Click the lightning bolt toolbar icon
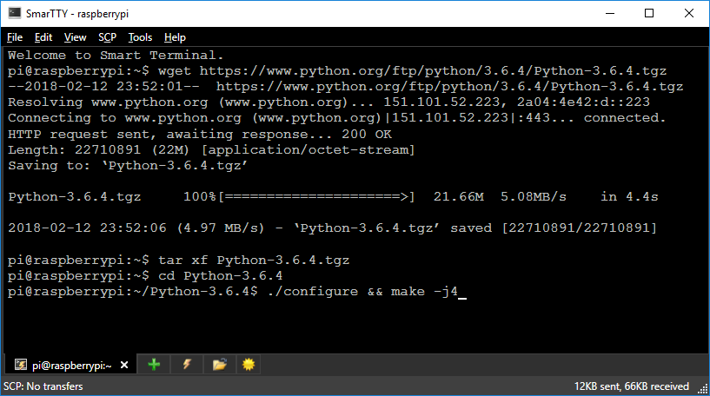 click(187, 365)
